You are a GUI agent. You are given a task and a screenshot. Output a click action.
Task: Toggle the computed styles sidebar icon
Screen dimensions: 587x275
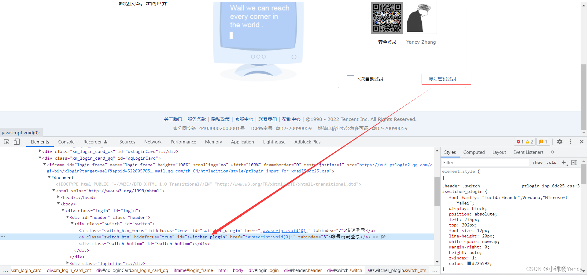click(x=574, y=163)
